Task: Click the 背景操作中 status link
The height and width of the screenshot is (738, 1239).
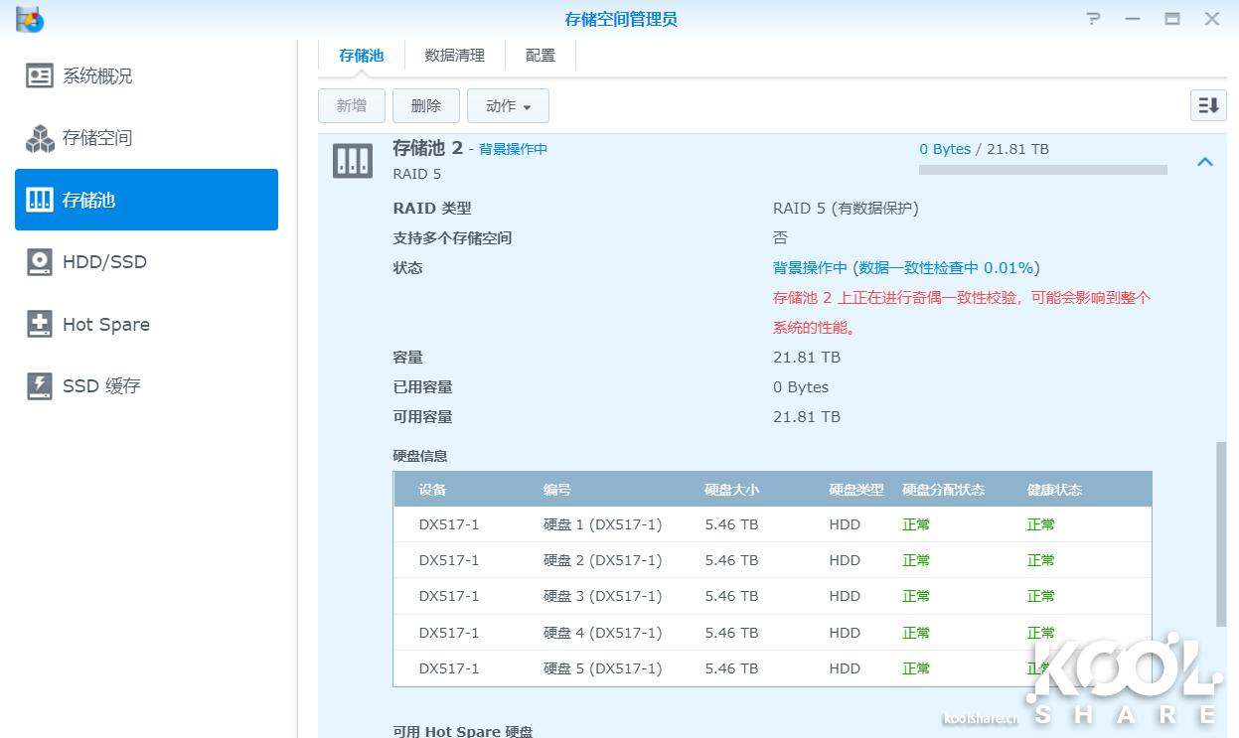Action: (513, 149)
